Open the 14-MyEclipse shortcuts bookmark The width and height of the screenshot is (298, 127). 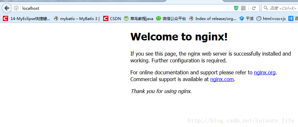click(x=27, y=19)
